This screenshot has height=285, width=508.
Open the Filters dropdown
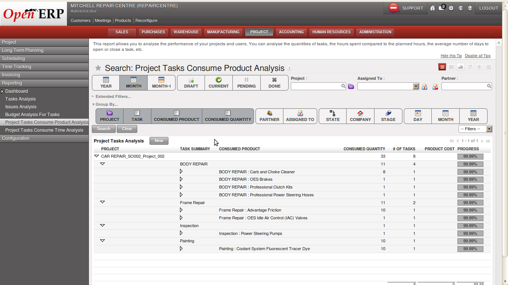tap(475, 129)
